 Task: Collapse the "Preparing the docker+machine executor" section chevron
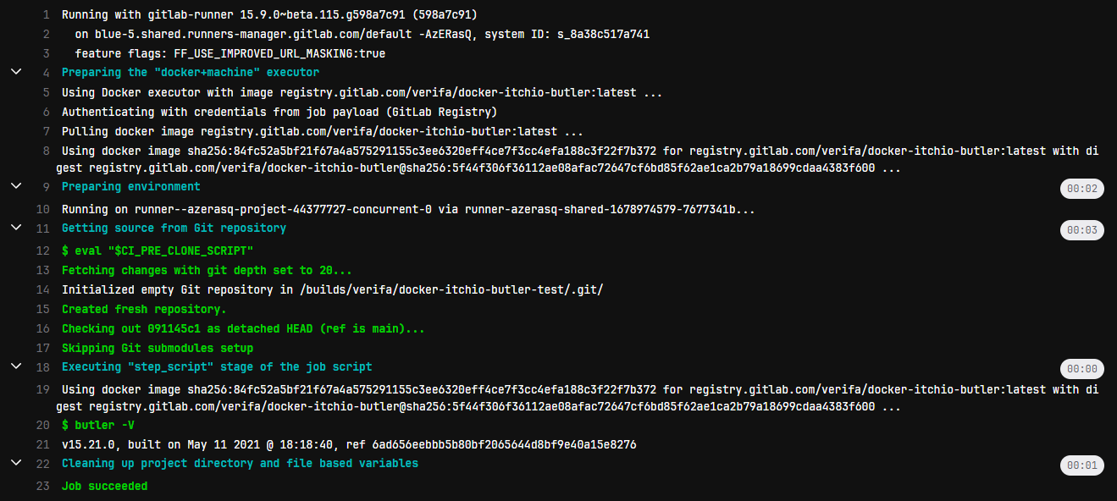coord(16,72)
